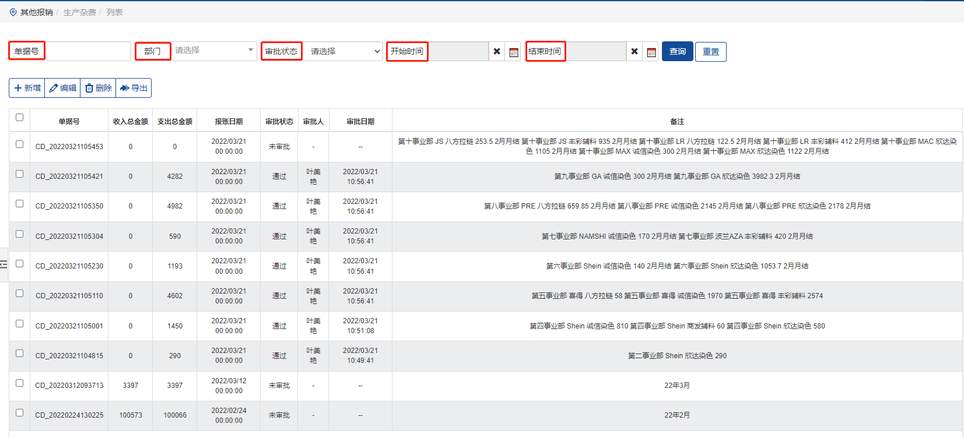The image size is (964, 438).
Task: Toggle the left sidebar collapse handle
Action: [3, 264]
